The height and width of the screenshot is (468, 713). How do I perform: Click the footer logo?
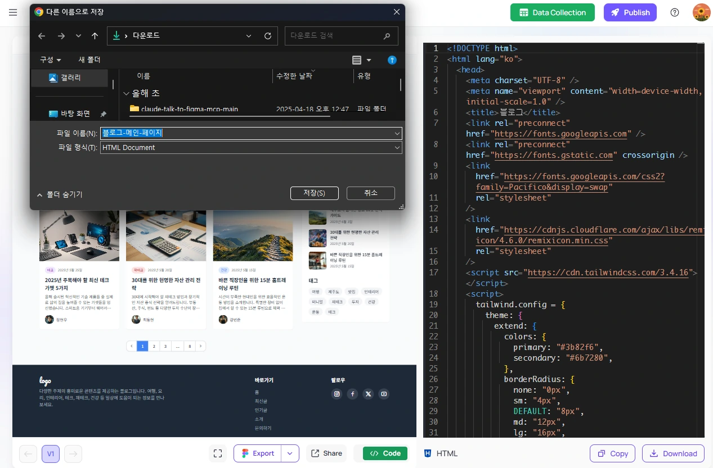coord(45,381)
